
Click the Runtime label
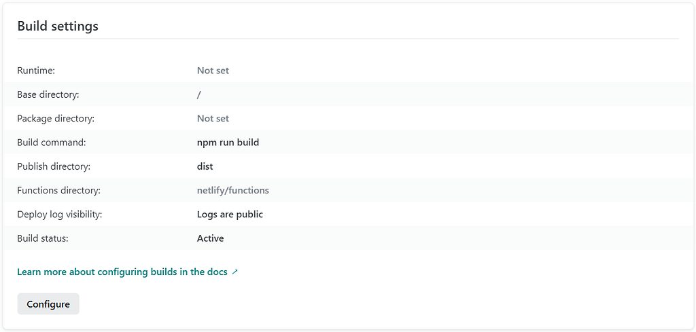point(36,71)
